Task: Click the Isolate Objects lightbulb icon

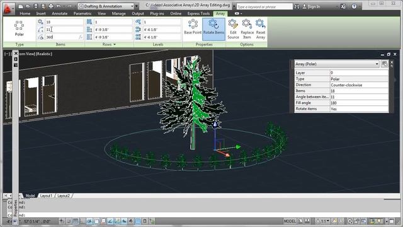Action: click(x=379, y=221)
